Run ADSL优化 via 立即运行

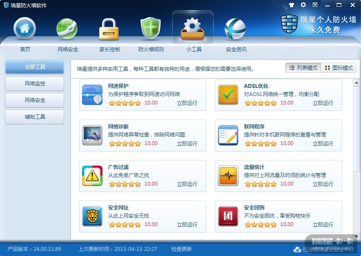(x=323, y=103)
